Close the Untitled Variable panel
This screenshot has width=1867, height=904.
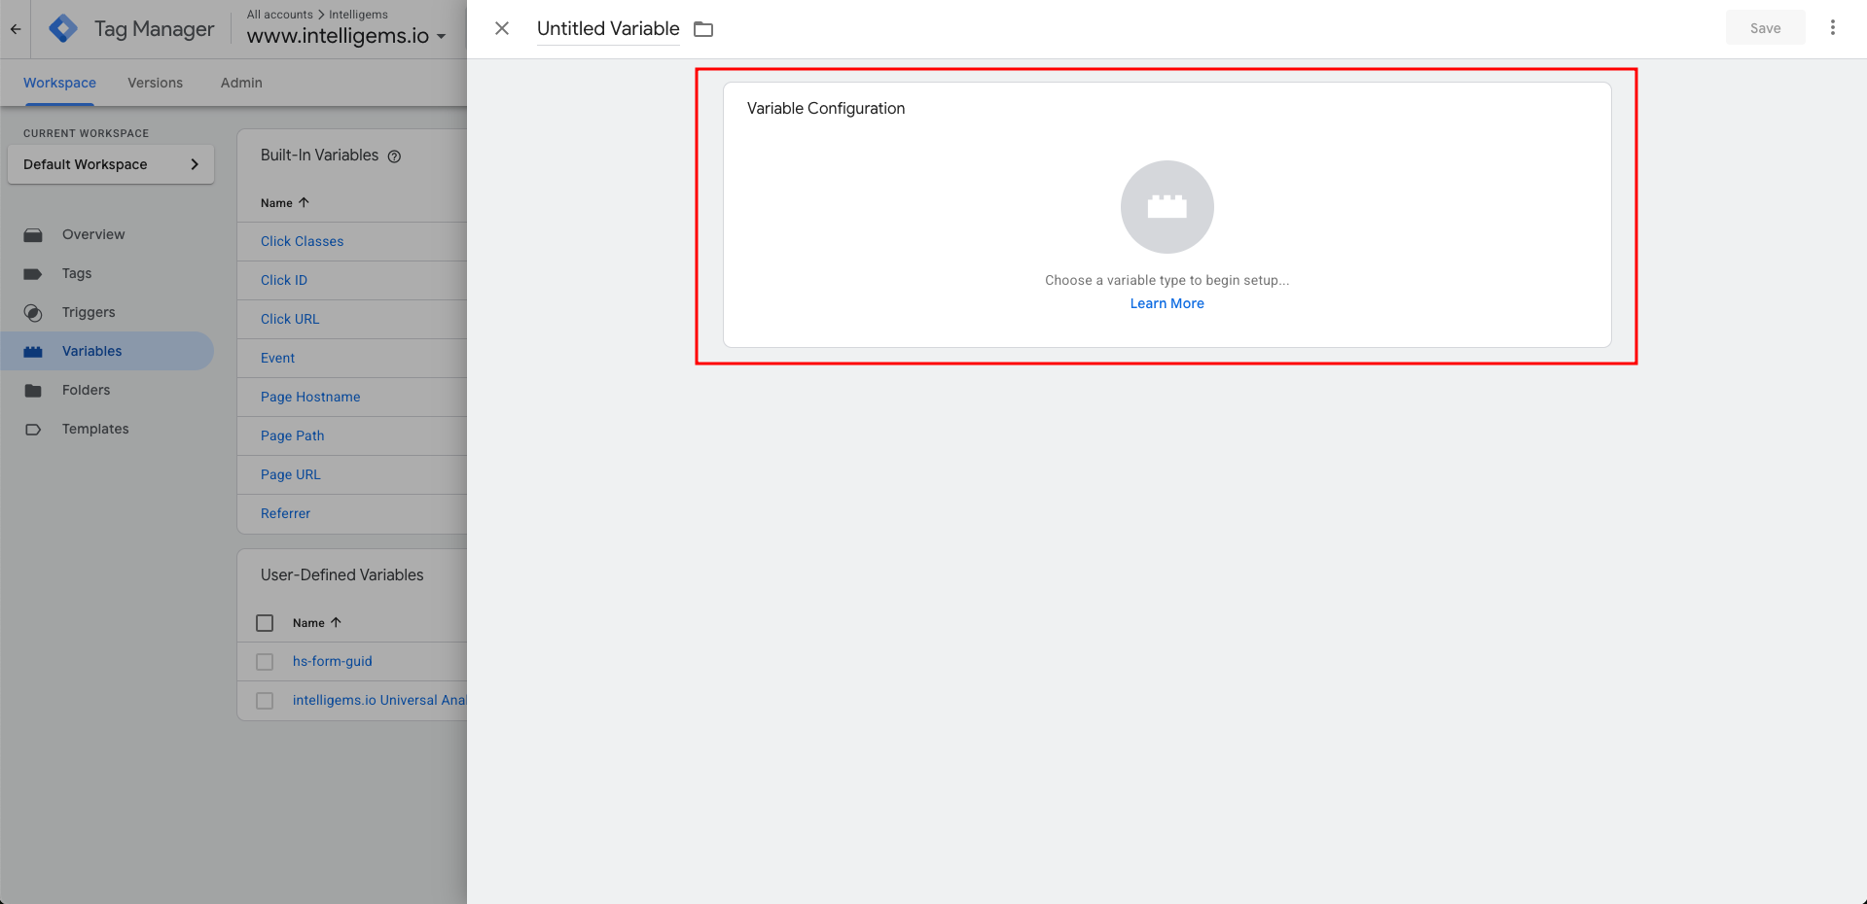[x=502, y=29]
